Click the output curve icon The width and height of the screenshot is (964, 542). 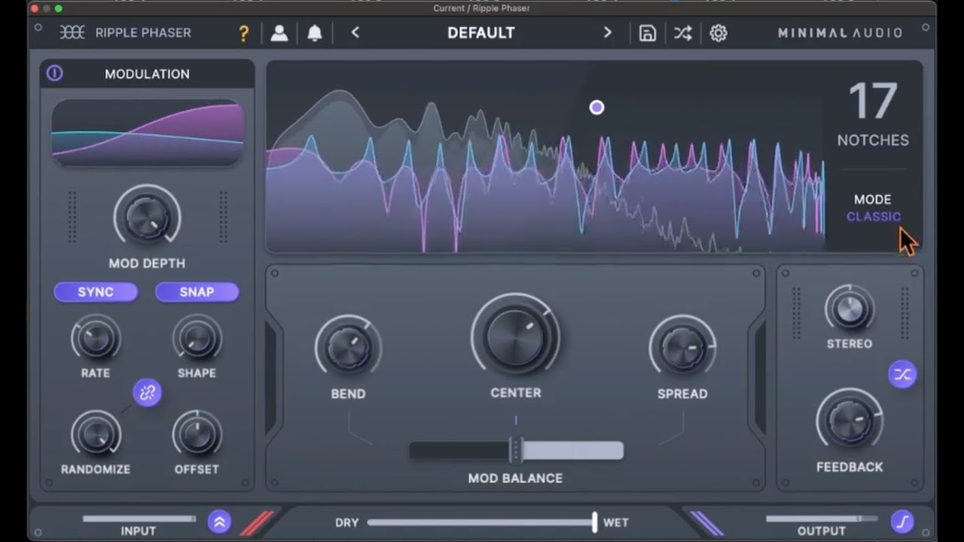pos(902,522)
